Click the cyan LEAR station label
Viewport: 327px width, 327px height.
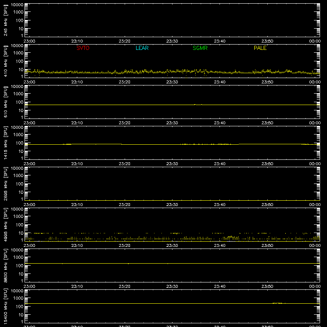[x=142, y=48]
